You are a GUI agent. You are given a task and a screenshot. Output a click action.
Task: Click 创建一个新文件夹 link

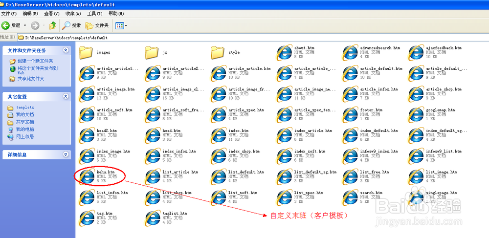[35, 61]
